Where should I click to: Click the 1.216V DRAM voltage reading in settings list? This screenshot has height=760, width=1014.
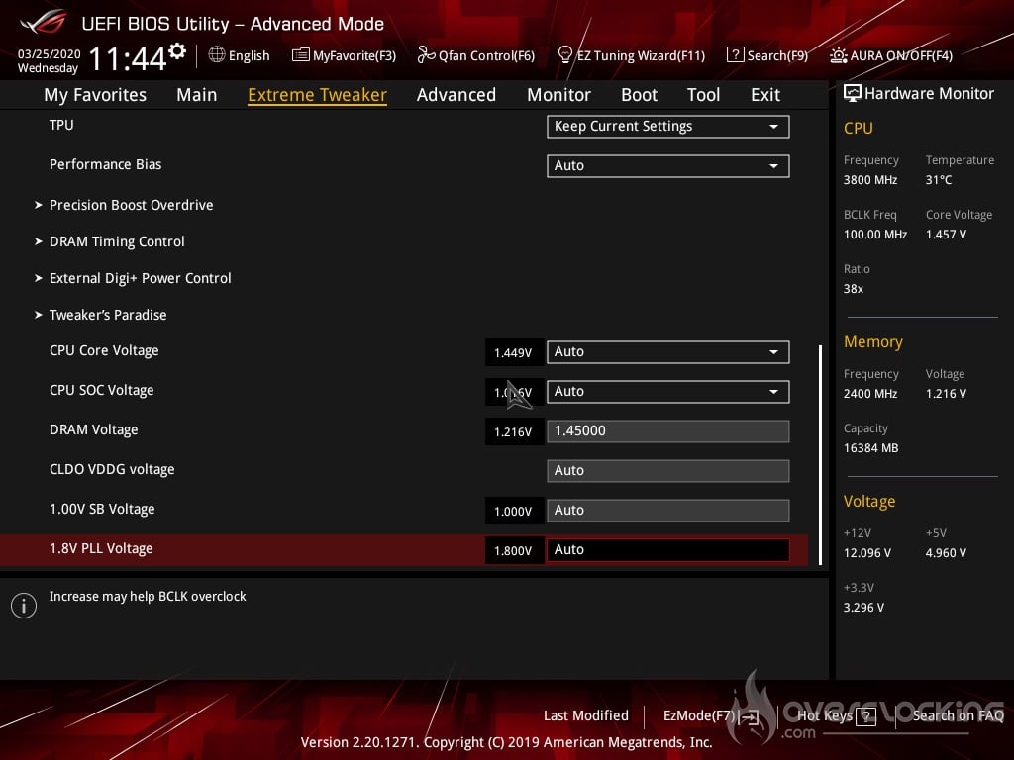tap(513, 432)
